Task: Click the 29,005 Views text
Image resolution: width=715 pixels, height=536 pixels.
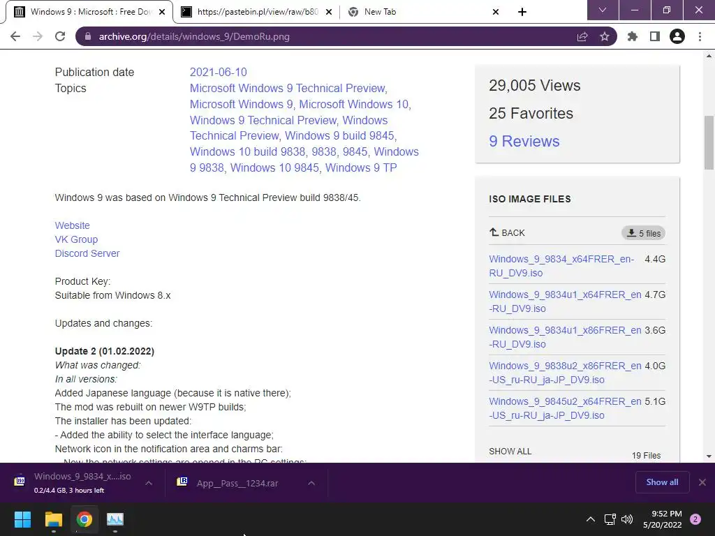Action: pyautogui.click(x=534, y=85)
